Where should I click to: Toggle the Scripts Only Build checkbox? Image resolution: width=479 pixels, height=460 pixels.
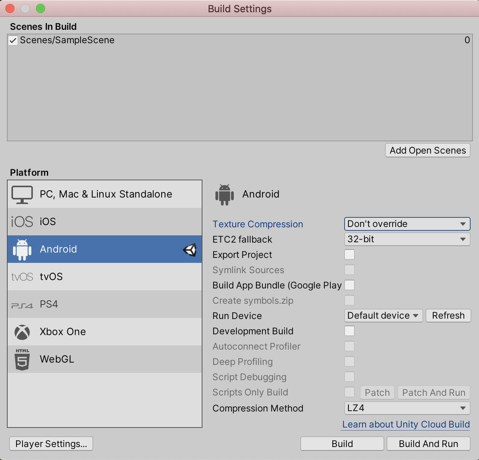[350, 392]
